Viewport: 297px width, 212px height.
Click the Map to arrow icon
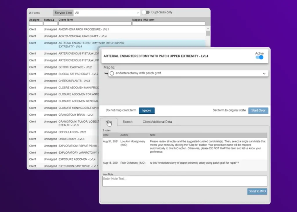[106, 73]
